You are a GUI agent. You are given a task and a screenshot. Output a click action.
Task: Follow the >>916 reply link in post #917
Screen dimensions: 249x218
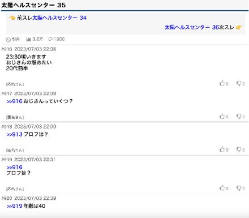point(15,101)
